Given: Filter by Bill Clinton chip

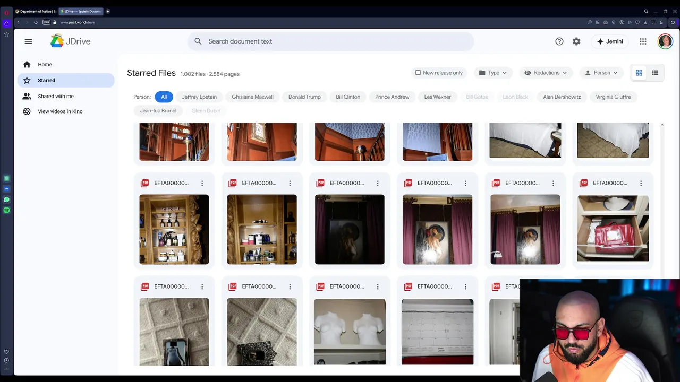Looking at the screenshot, I should click(x=348, y=97).
